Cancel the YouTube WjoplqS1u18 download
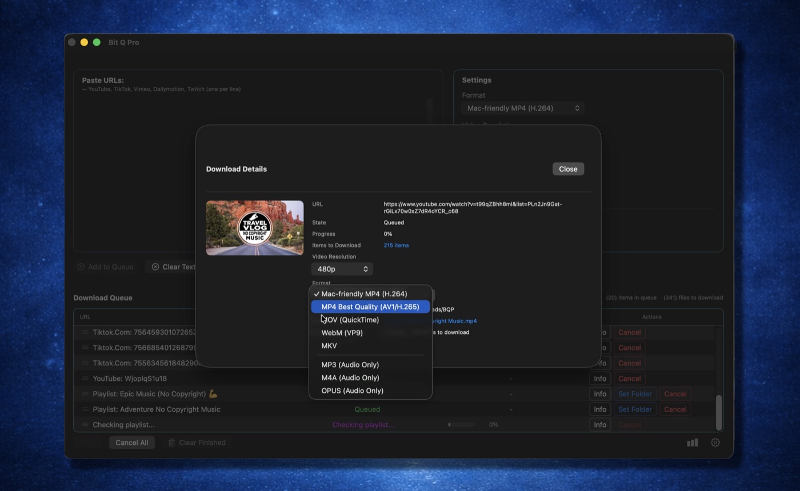 (x=629, y=379)
